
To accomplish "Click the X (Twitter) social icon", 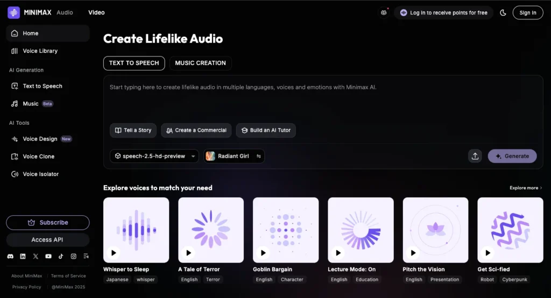I will (36, 257).
